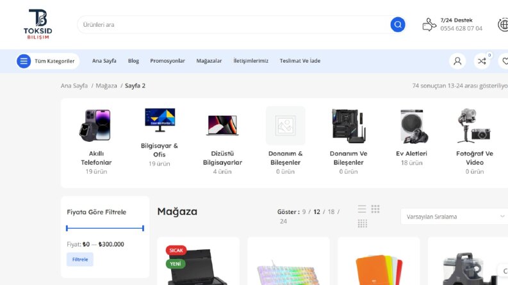Click the globe language icon
Image resolution: width=508 pixels, height=285 pixels.
pos(503,24)
